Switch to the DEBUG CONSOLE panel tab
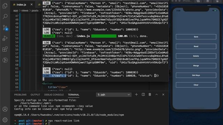 coord(54,95)
